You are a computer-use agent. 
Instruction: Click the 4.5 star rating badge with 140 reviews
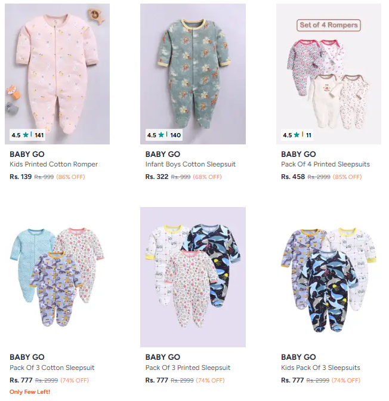164,135
